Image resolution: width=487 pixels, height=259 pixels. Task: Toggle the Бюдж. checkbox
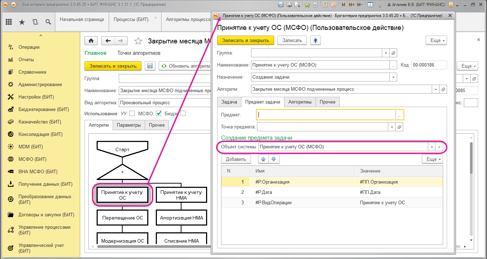[183, 114]
